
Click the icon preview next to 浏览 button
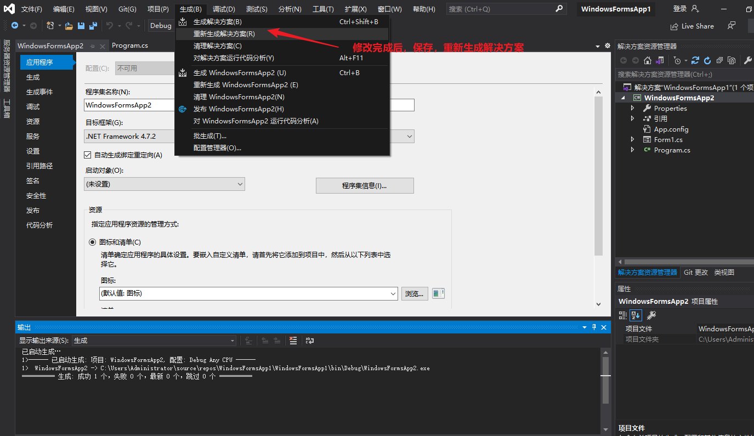(438, 293)
